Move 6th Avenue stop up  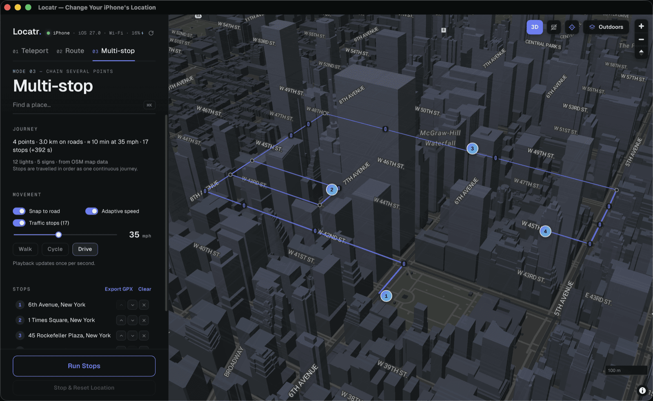[121, 305]
